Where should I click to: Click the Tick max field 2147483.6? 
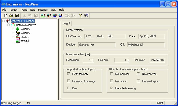click(x=157, y=60)
